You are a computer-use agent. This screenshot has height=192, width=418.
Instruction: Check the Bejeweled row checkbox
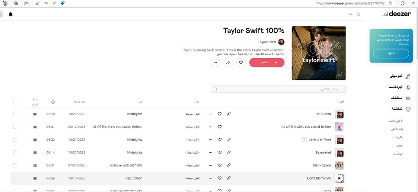15,152
